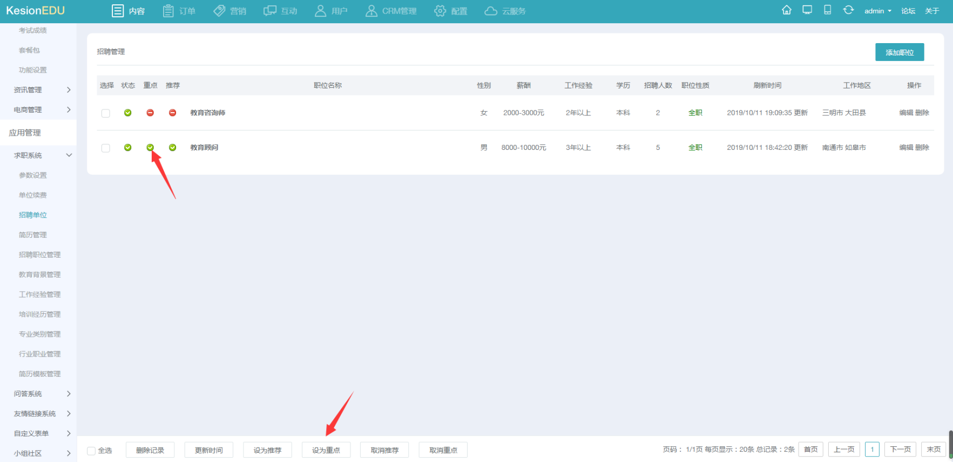This screenshot has width=953, height=462.
Task: Click the 设为重点 button
Action: 326,450
